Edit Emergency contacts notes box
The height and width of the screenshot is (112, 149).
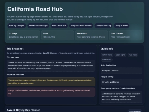(x=121, y=97)
